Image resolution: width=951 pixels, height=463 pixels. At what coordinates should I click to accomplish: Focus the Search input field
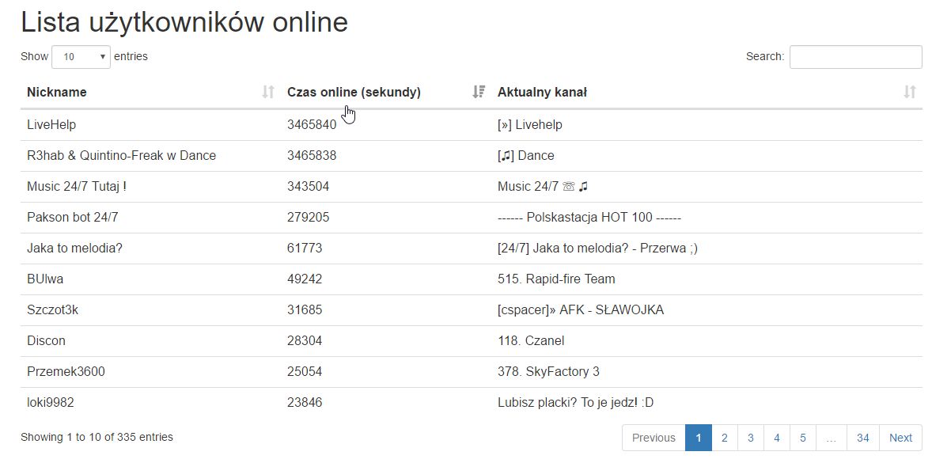click(x=855, y=57)
